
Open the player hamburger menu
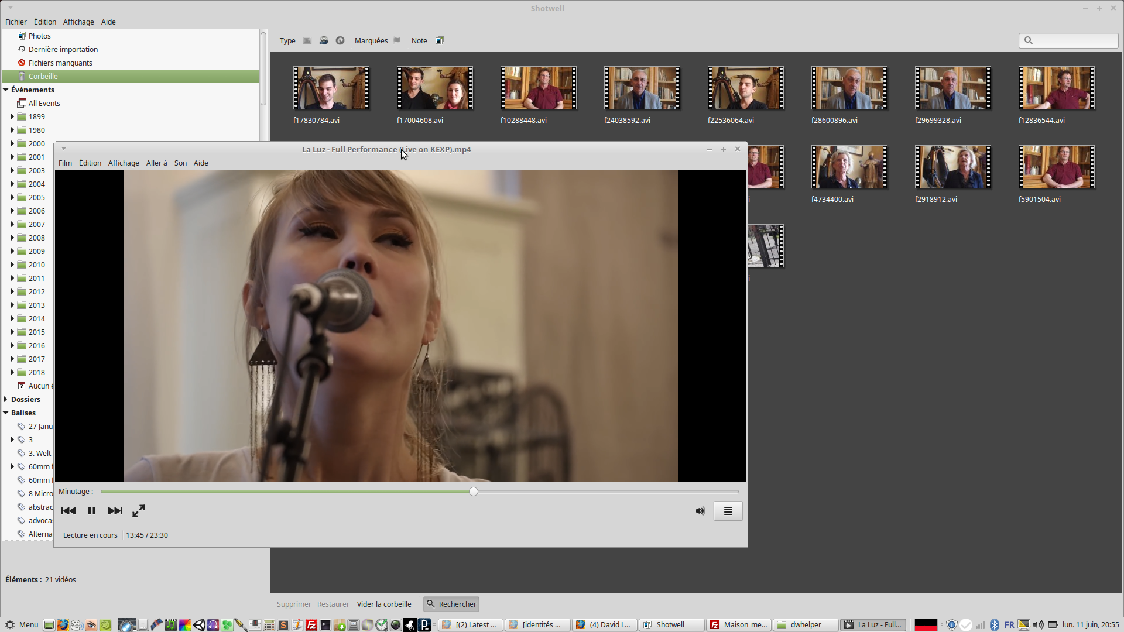point(728,511)
